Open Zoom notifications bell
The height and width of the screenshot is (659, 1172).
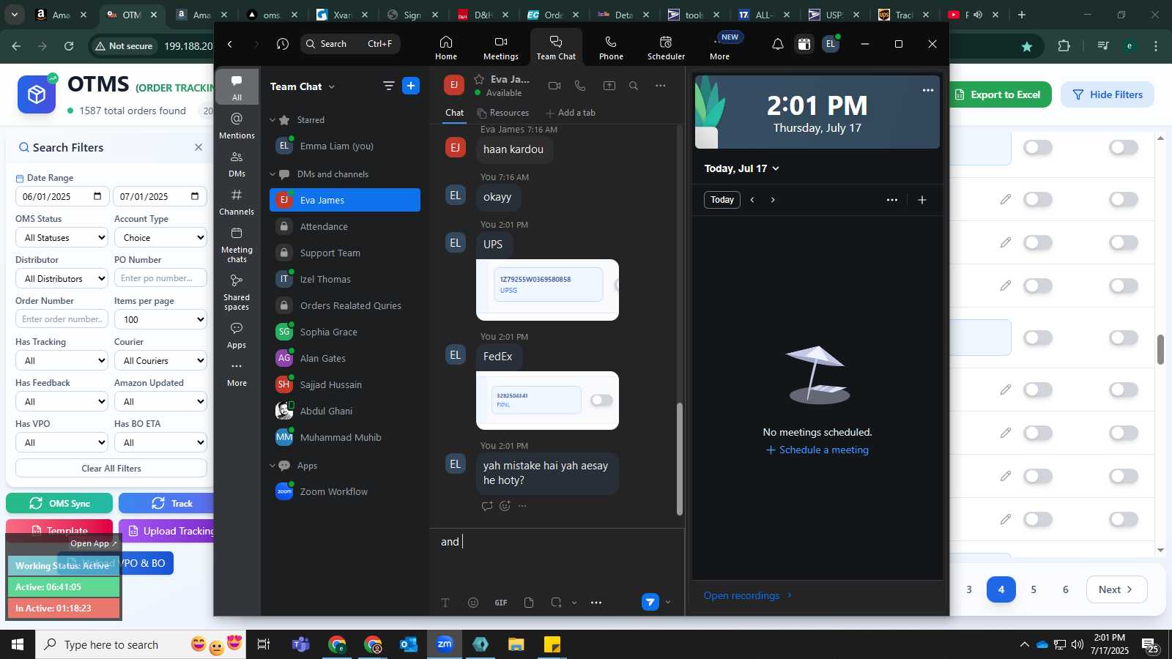778,44
